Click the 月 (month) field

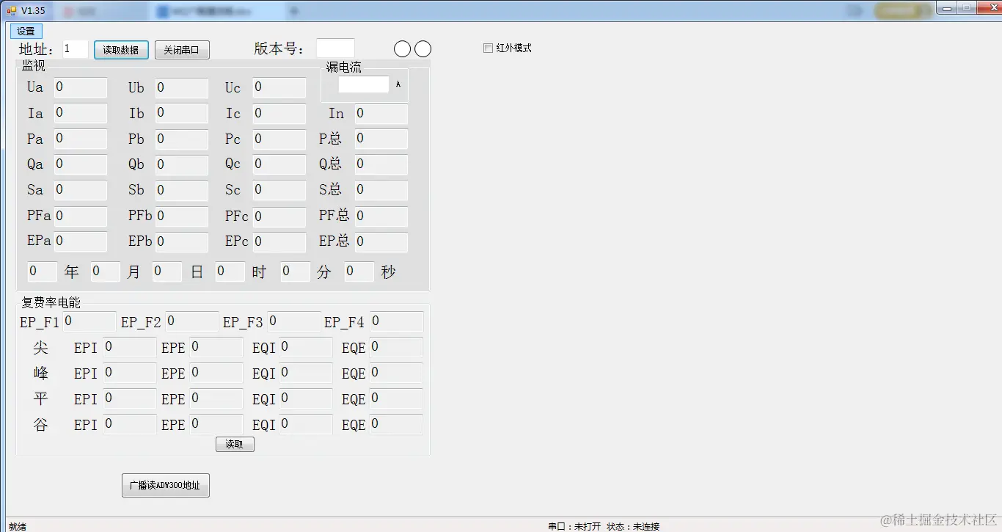[x=106, y=272]
